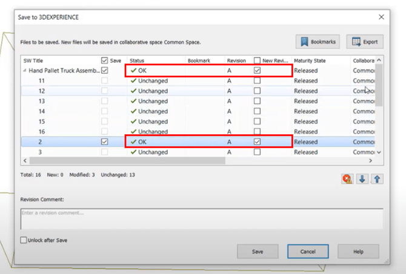406x274 pixels.
Task: Click the Export button
Action: point(365,42)
